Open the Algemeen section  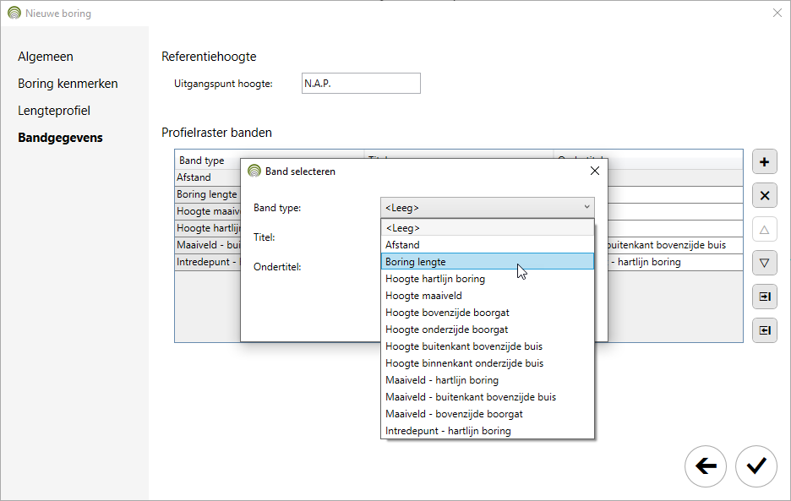click(46, 57)
